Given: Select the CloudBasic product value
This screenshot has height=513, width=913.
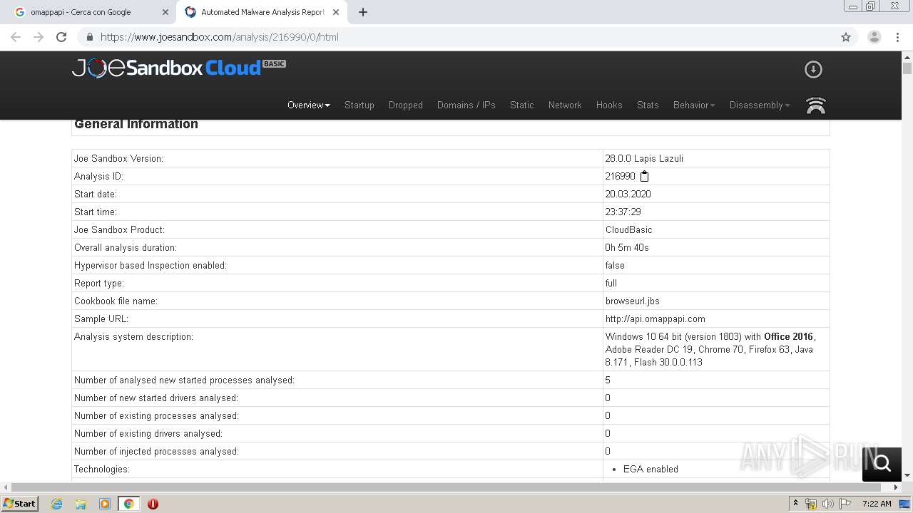Looking at the screenshot, I should point(628,229).
